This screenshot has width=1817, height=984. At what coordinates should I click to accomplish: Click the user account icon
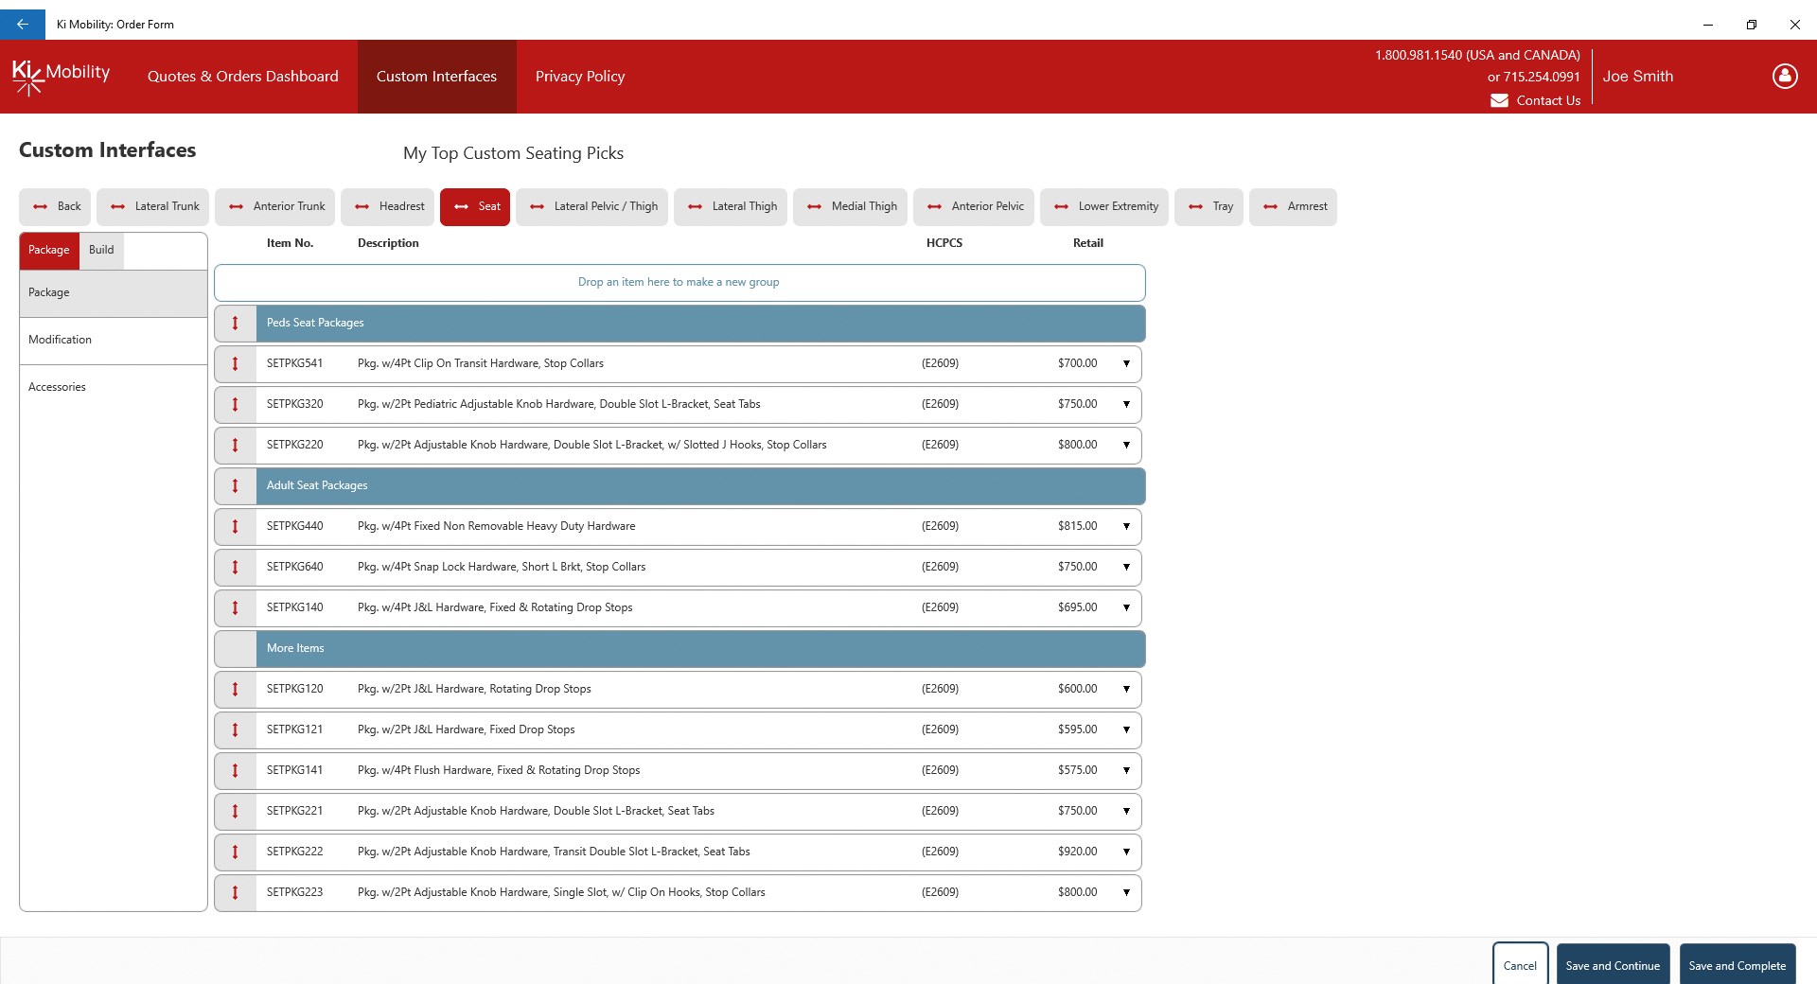(1785, 77)
